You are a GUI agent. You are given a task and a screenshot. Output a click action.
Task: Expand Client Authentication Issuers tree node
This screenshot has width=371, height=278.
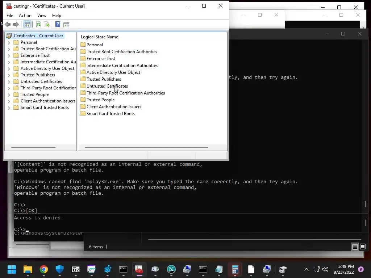pyautogui.click(x=9, y=101)
